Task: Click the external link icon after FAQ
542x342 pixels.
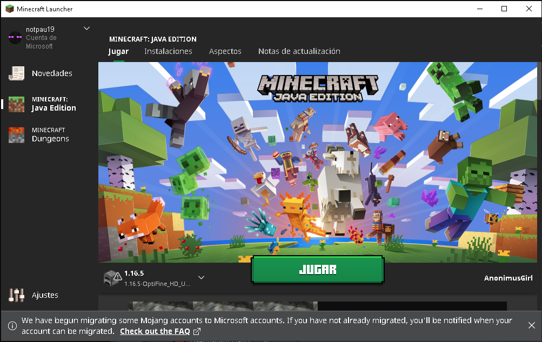Action: tap(197, 332)
